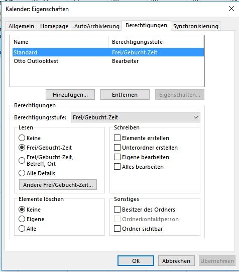Open the AutoArchivierung tab
This screenshot has width=239, height=272.
[x=97, y=26]
